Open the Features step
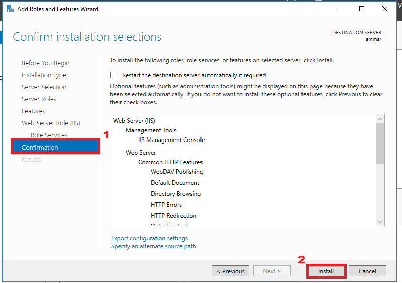The width and height of the screenshot is (402, 283). click(33, 111)
